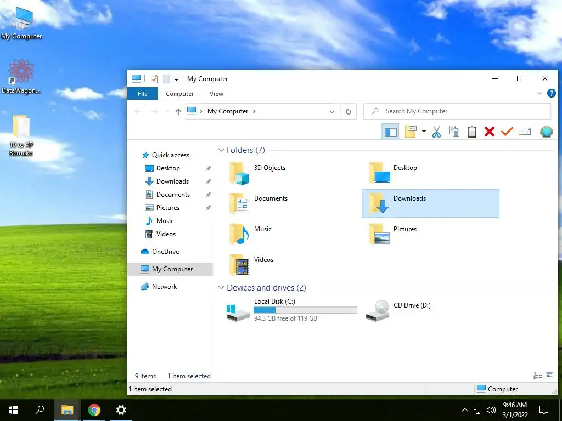Select Network in the navigation pane
Screen dimensions: 562x421
click(x=164, y=286)
